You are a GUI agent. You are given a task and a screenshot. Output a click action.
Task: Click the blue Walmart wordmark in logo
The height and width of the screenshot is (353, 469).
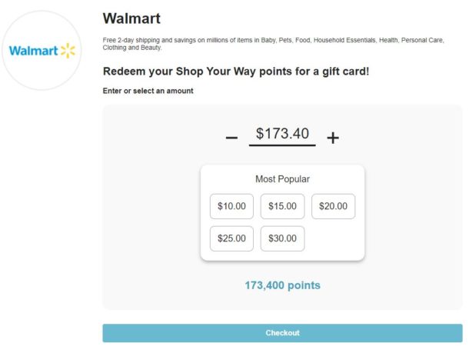[x=33, y=51]
